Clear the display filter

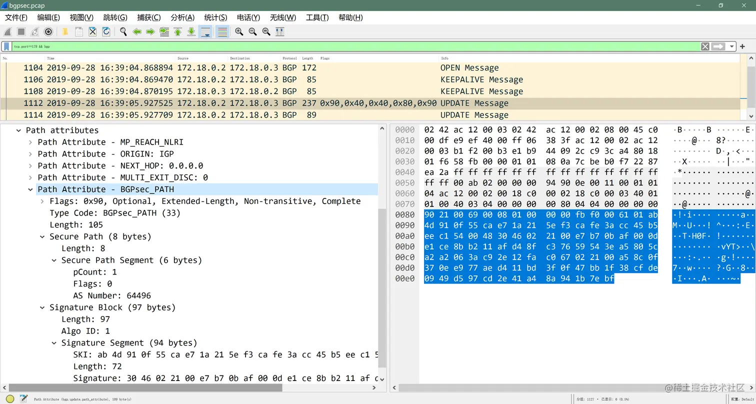[x=705, y=46]
